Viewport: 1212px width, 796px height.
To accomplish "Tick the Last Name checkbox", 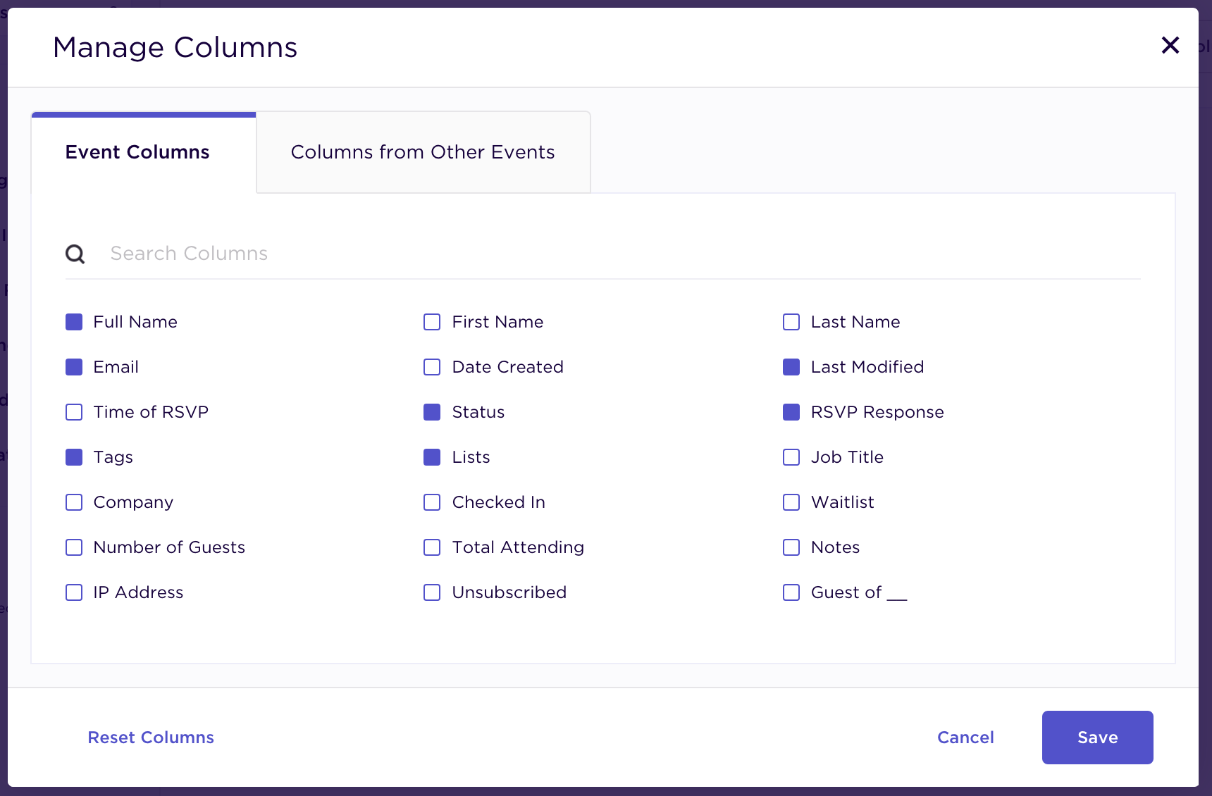I will click(791, 322).
